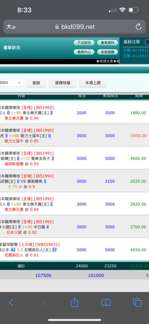
Task: Open the Safari share sheet icon
Action: click(74, 302)
